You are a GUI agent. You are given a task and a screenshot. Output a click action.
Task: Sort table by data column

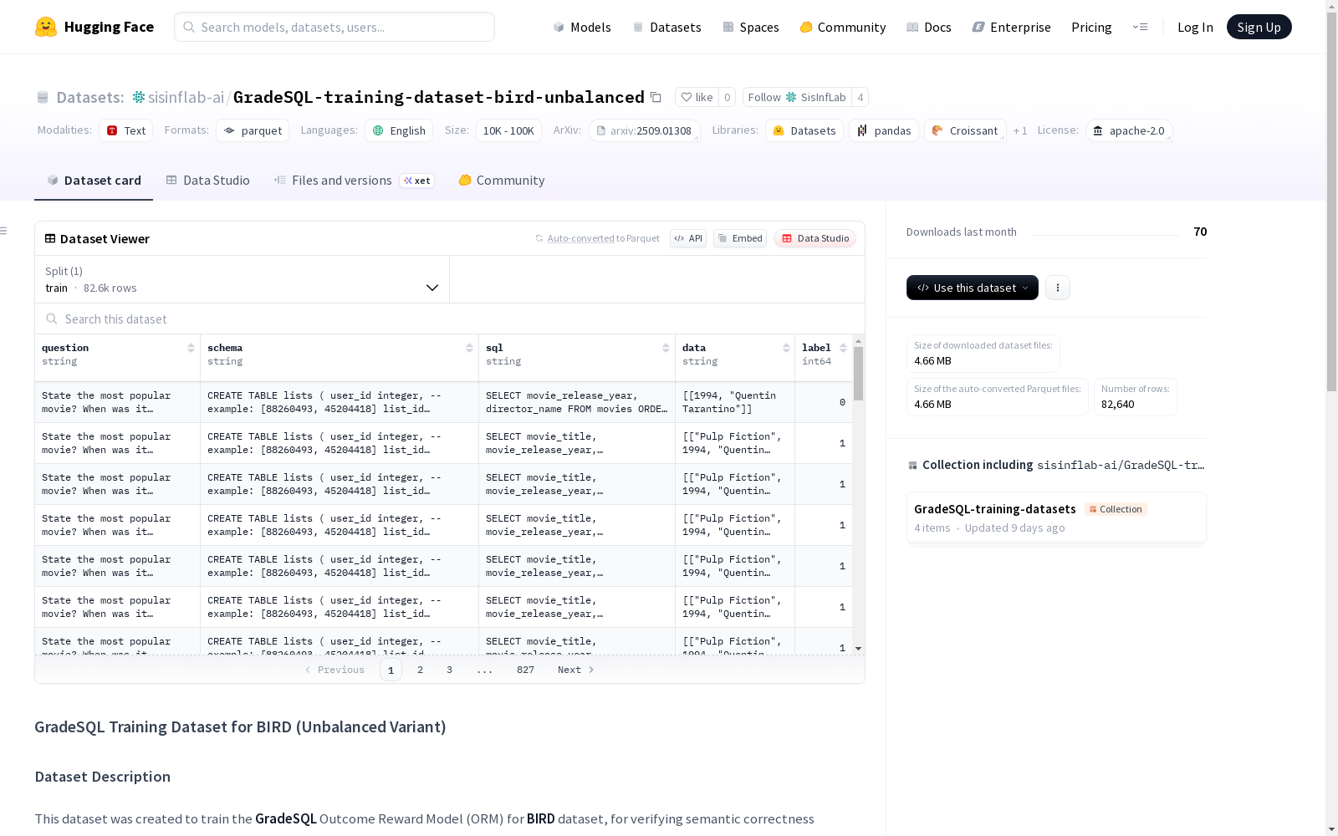click(x=786, y=348)
